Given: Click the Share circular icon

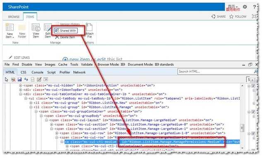Looking at the screenshot, I should pyautogui.click(x=213, y=17).
